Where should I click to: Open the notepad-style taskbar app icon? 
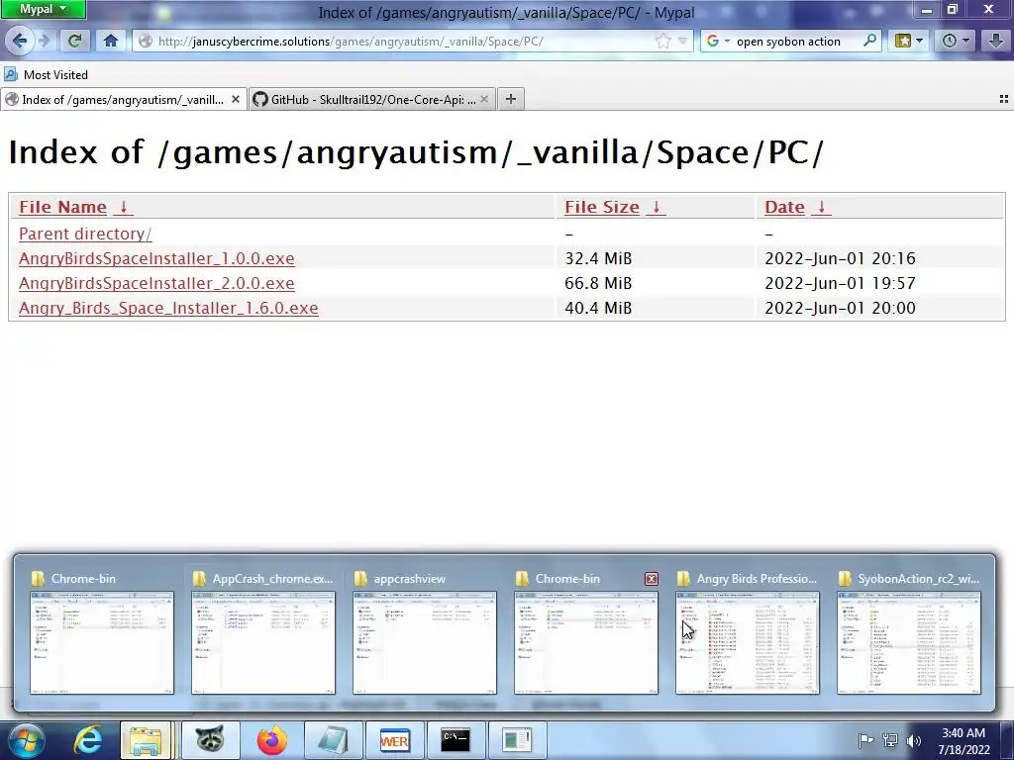coord(333,740)
